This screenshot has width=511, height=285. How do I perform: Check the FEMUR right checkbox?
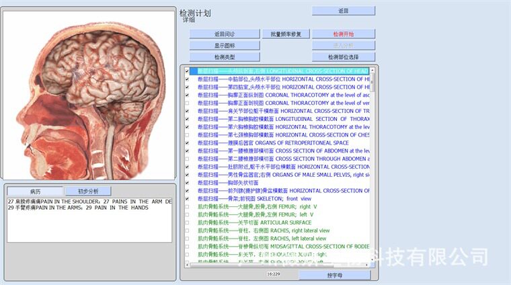pos(187,206)
